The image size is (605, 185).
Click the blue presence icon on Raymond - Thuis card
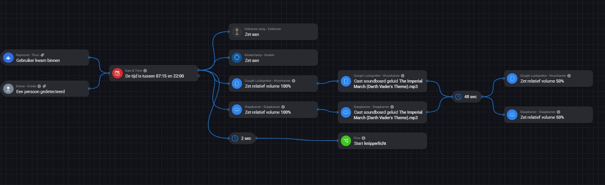tap(8, 58)
